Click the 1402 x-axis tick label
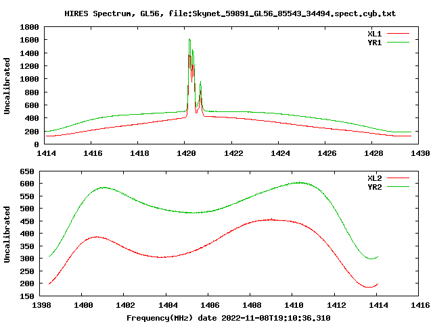 pos(125,305)
